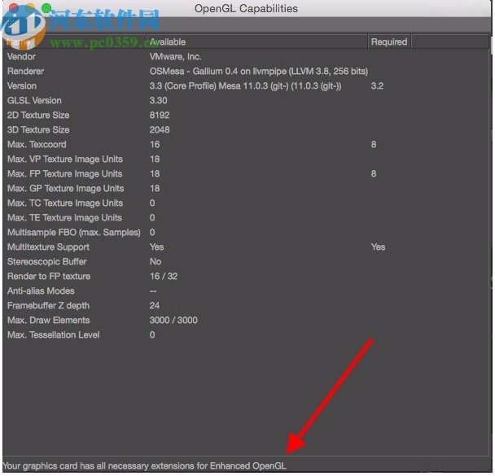Click the green maximize window button
Image resolution: width=495 pixels, height=476 pixels.
(x=46, y=8)
